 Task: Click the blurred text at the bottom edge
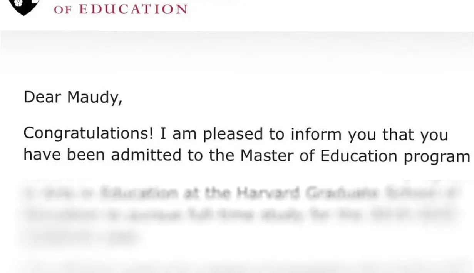click(237, 266)
